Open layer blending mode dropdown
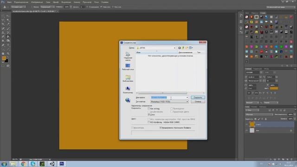Image resolution: width=297 pixels, height=167 pixels. click(259, 115)
